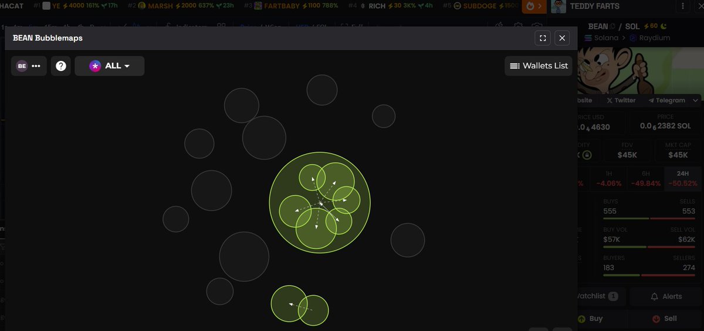
Task: Expand more social links chevron
Action: click(695, 100)
